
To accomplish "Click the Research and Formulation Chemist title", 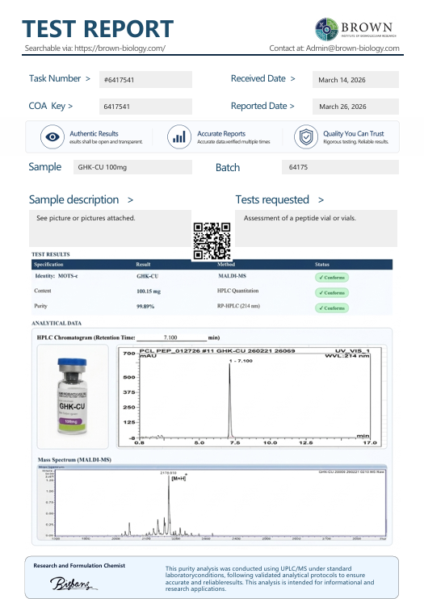I will (x=79, y=565).
